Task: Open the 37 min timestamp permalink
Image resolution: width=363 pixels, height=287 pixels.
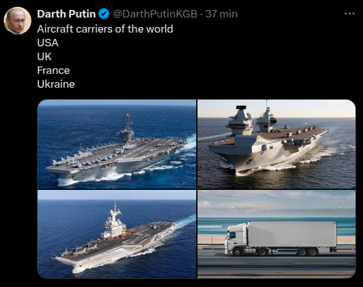Action: 221,14
